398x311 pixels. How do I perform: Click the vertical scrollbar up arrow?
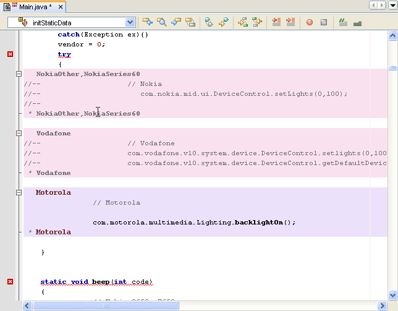(x=392, y=35)
